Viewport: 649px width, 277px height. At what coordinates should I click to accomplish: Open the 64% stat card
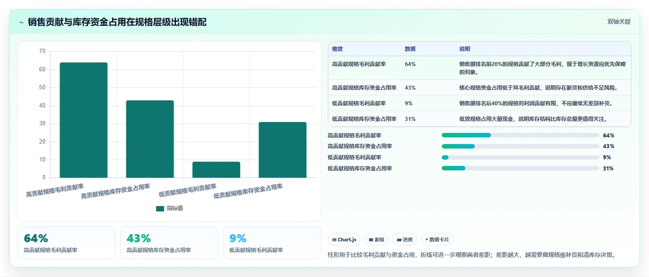[x=67, y=243]
